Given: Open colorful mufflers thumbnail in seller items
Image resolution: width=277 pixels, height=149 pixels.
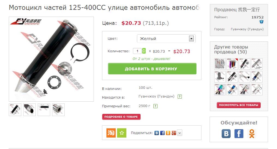Looking at the screenshot, I should 232,64.
